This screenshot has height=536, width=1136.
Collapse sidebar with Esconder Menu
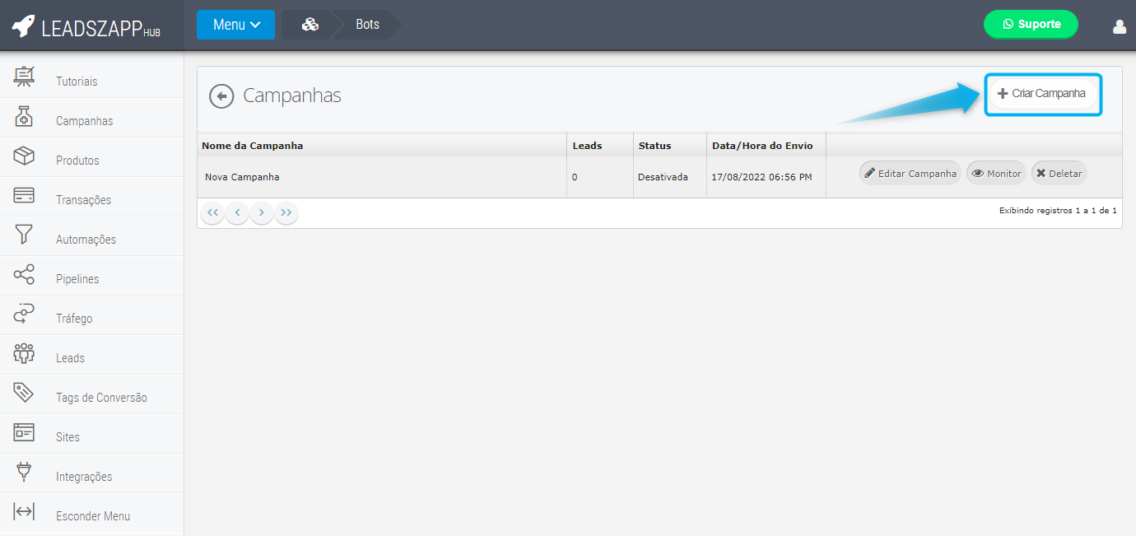pos(92,516)
